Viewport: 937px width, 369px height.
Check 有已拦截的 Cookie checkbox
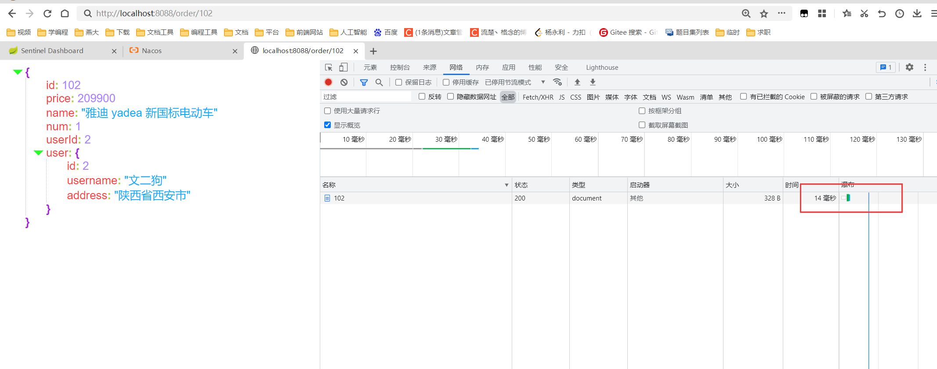pos(743,97)
